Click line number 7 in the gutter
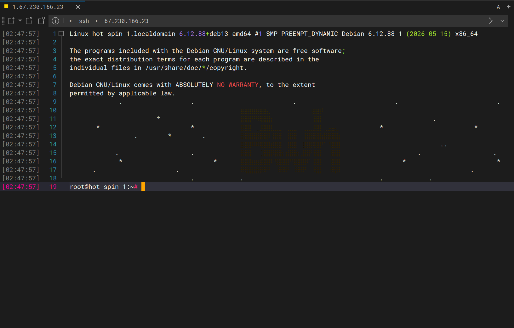Viewport: 514px width, 328px height. (x=54, y=85)
